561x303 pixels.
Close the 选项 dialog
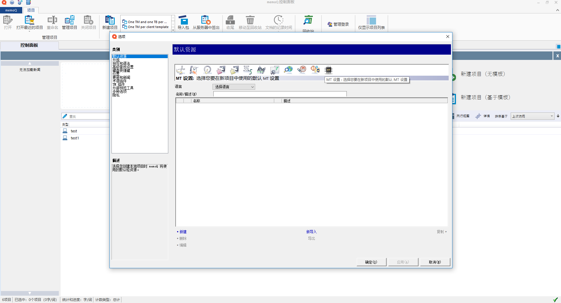447,37
